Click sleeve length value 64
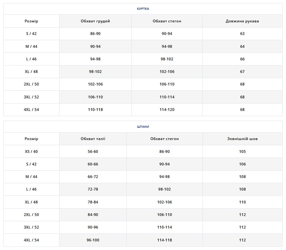Screen dimensions: 286x250 click(242, 47)
